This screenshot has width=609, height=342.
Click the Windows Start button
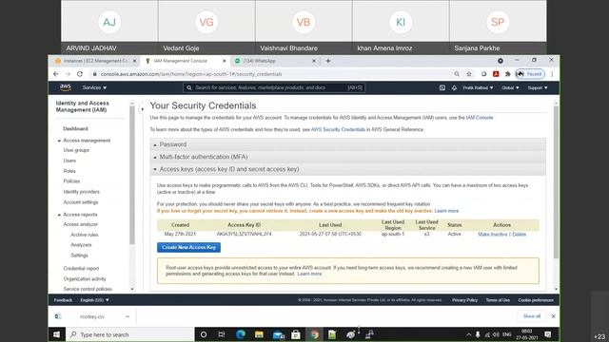(56, 334)
